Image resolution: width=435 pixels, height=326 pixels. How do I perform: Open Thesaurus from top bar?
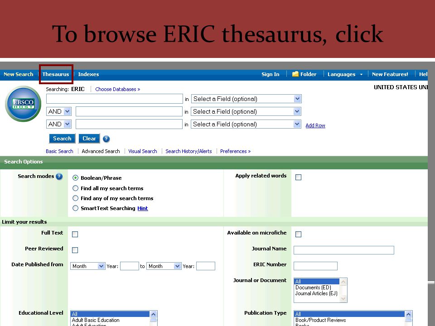coord(55,74)
